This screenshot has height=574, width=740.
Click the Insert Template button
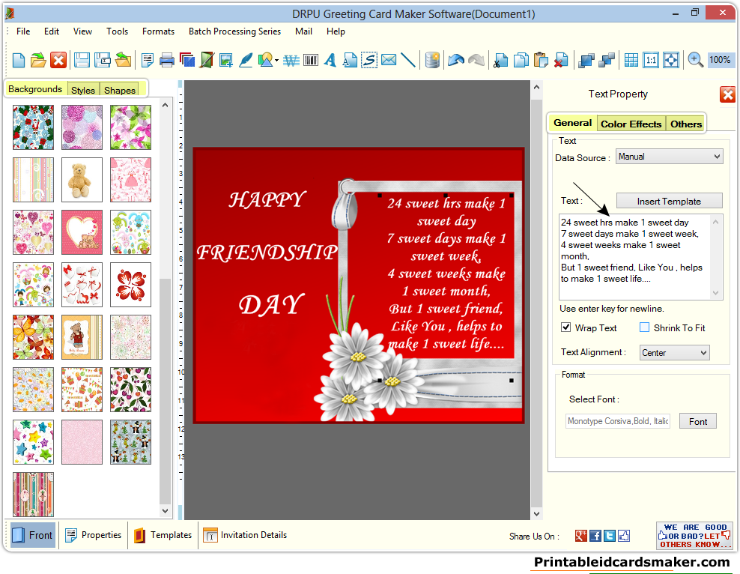[669, 201]
